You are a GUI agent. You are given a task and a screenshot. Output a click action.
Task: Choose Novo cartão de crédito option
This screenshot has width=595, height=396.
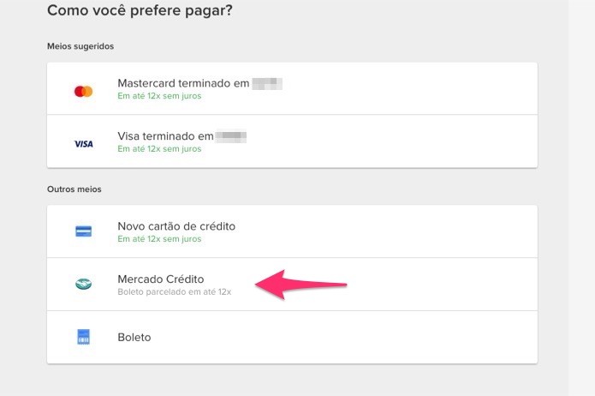[292, 231]
